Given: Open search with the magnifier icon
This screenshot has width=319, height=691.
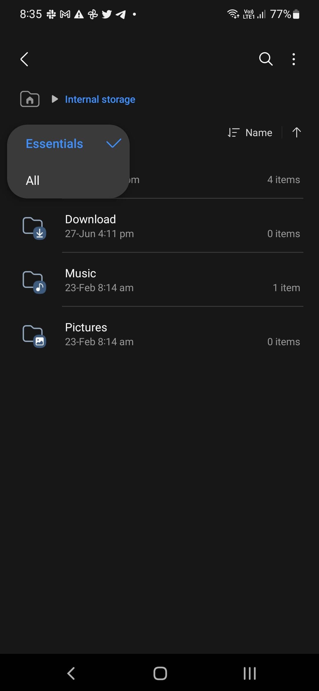Looking at the screenshot, I should [x=266, y=59].
